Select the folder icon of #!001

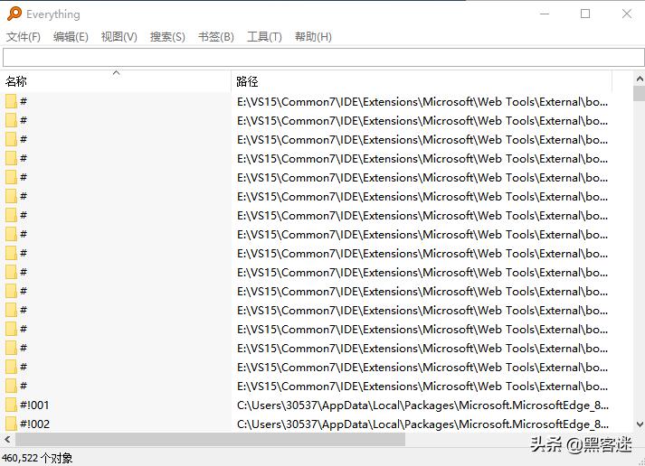pos(11,405)
